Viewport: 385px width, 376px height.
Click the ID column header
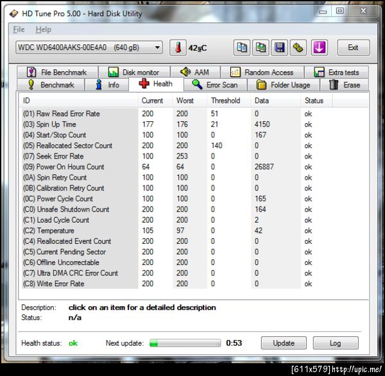coord(78,101)
